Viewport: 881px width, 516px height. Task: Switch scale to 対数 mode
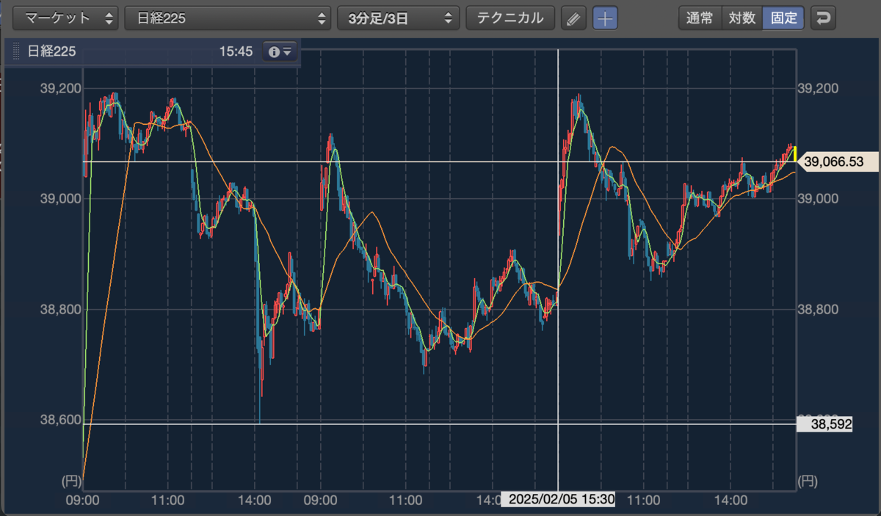coord(742,18)
